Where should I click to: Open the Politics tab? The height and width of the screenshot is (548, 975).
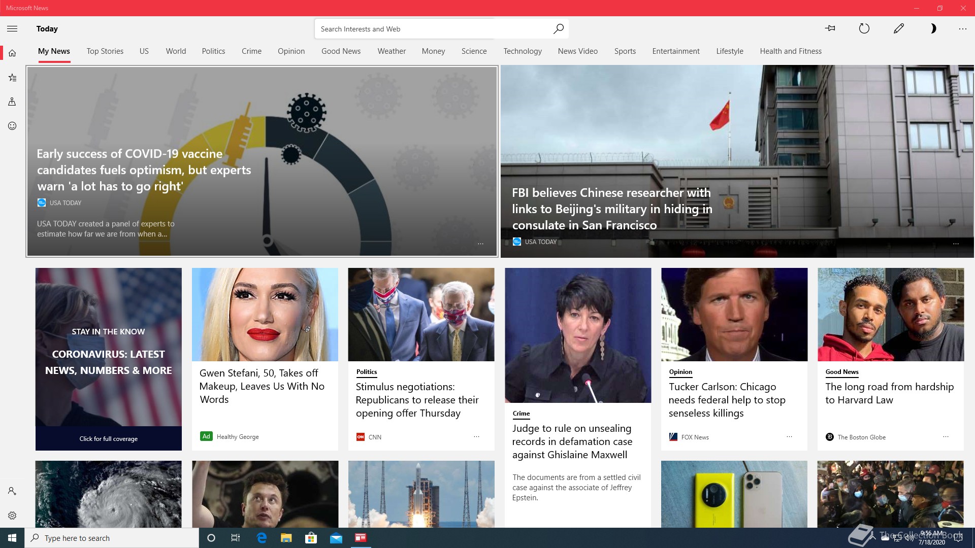(213, 51)
